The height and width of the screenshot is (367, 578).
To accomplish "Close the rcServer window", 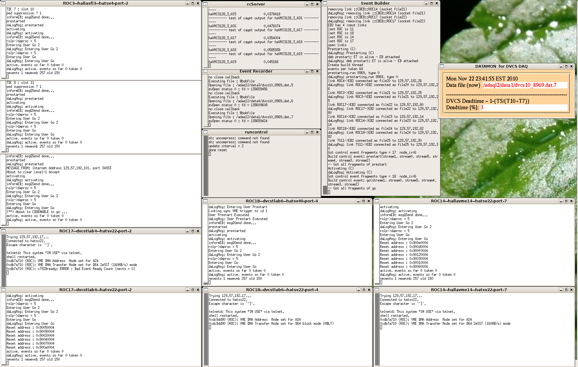I will pyautogui.click(x=317, y=4).
